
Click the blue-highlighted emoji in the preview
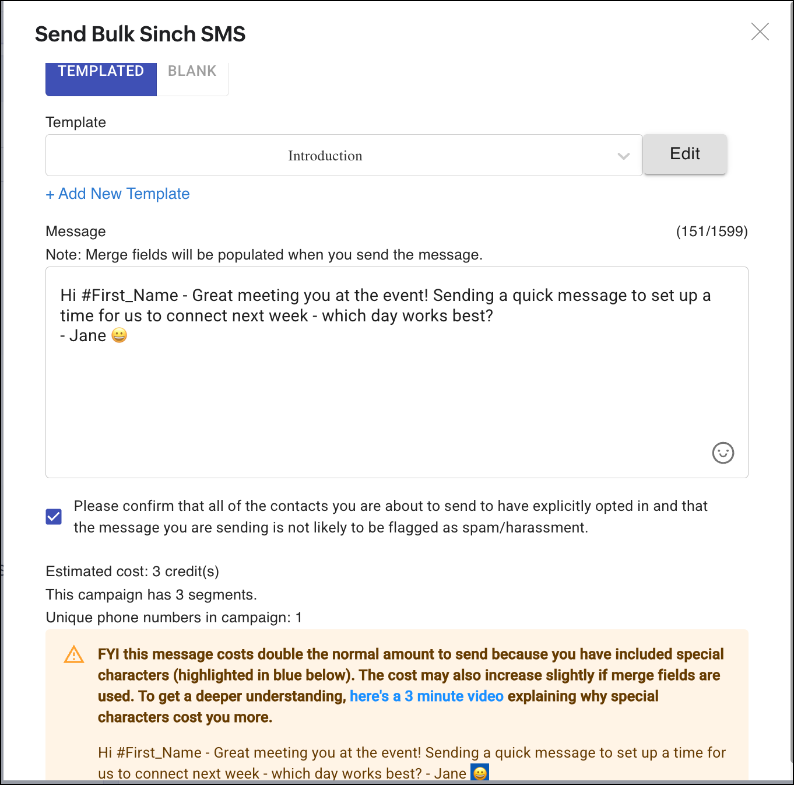(x=480, y=773)
